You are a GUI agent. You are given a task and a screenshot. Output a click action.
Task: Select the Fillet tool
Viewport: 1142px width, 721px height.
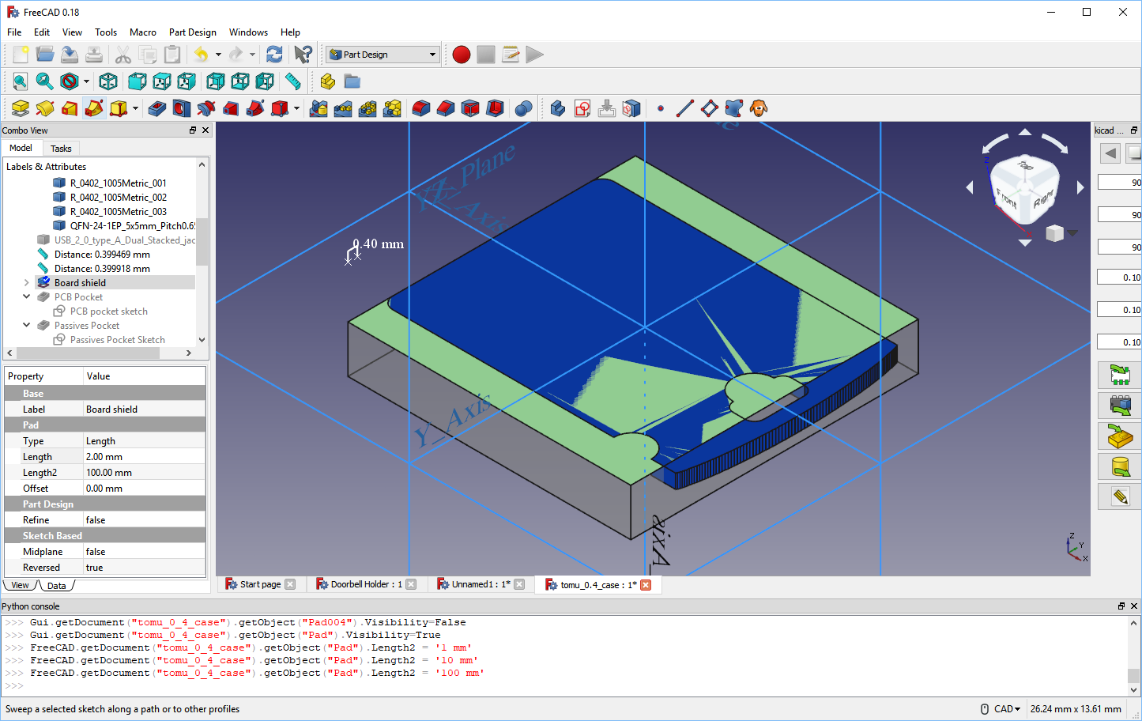tap(420, 108)
